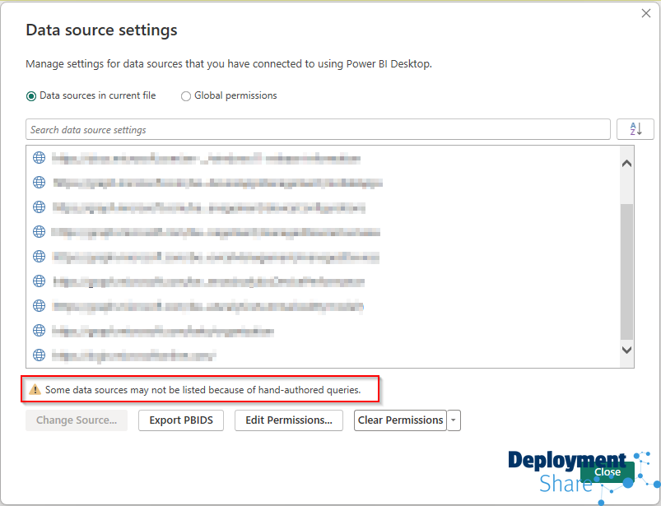Click the data source list's scrollbar thumb

627,272
